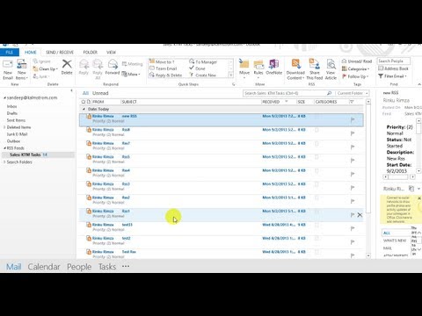This screenshot has height=316, width=422.
Task: Close the yellow social network notice
Action: [419, 198]
